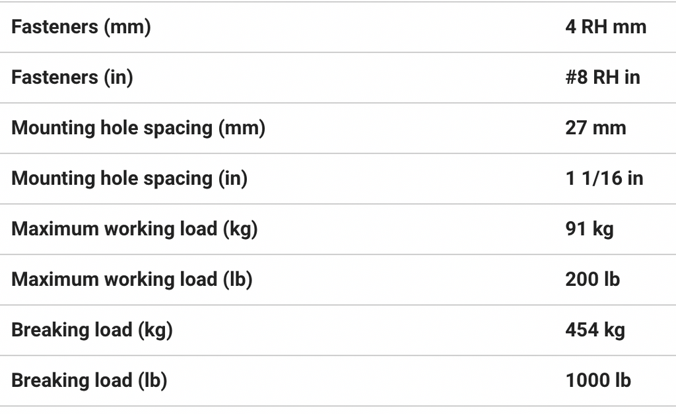The height and width of the screenshot is (414, 676).
Task: Select the "200 lb" value
Action: click(x=592, y=279)
